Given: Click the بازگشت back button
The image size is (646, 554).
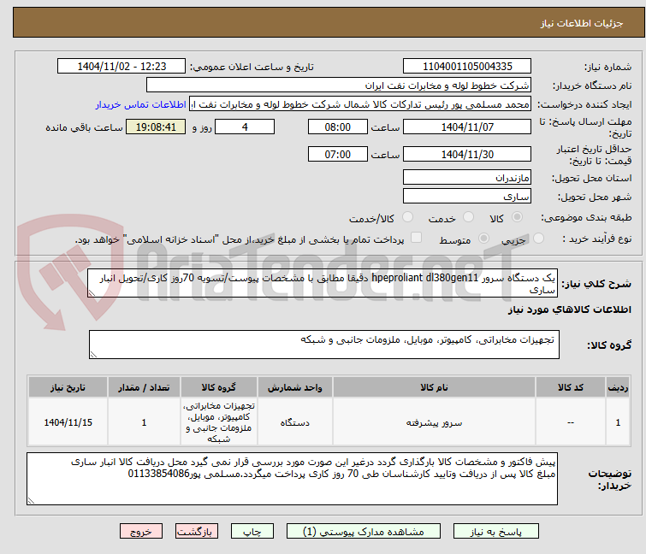Looking at the screenshot, I should [x=197, y=532].
